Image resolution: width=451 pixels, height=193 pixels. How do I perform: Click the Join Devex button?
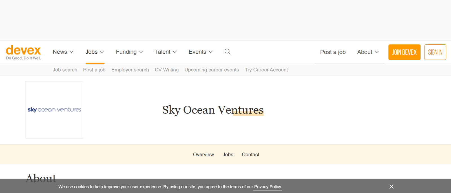(404, 52)
